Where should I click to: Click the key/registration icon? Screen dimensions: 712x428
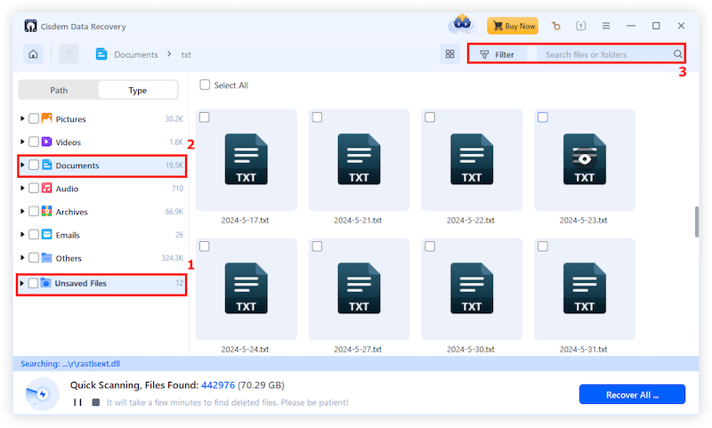pyautogui.click(x=555, y=26)
